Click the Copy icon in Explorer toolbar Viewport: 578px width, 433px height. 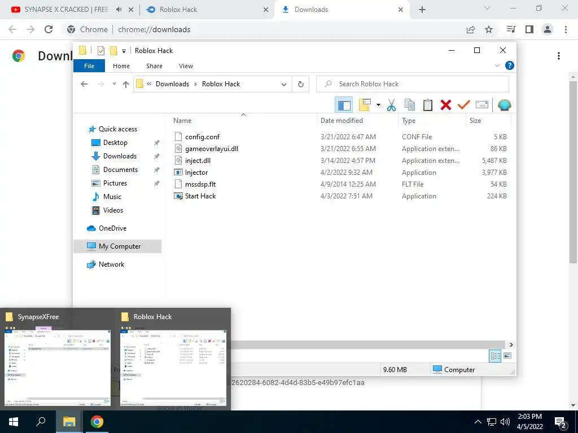[x=410, y=105]
